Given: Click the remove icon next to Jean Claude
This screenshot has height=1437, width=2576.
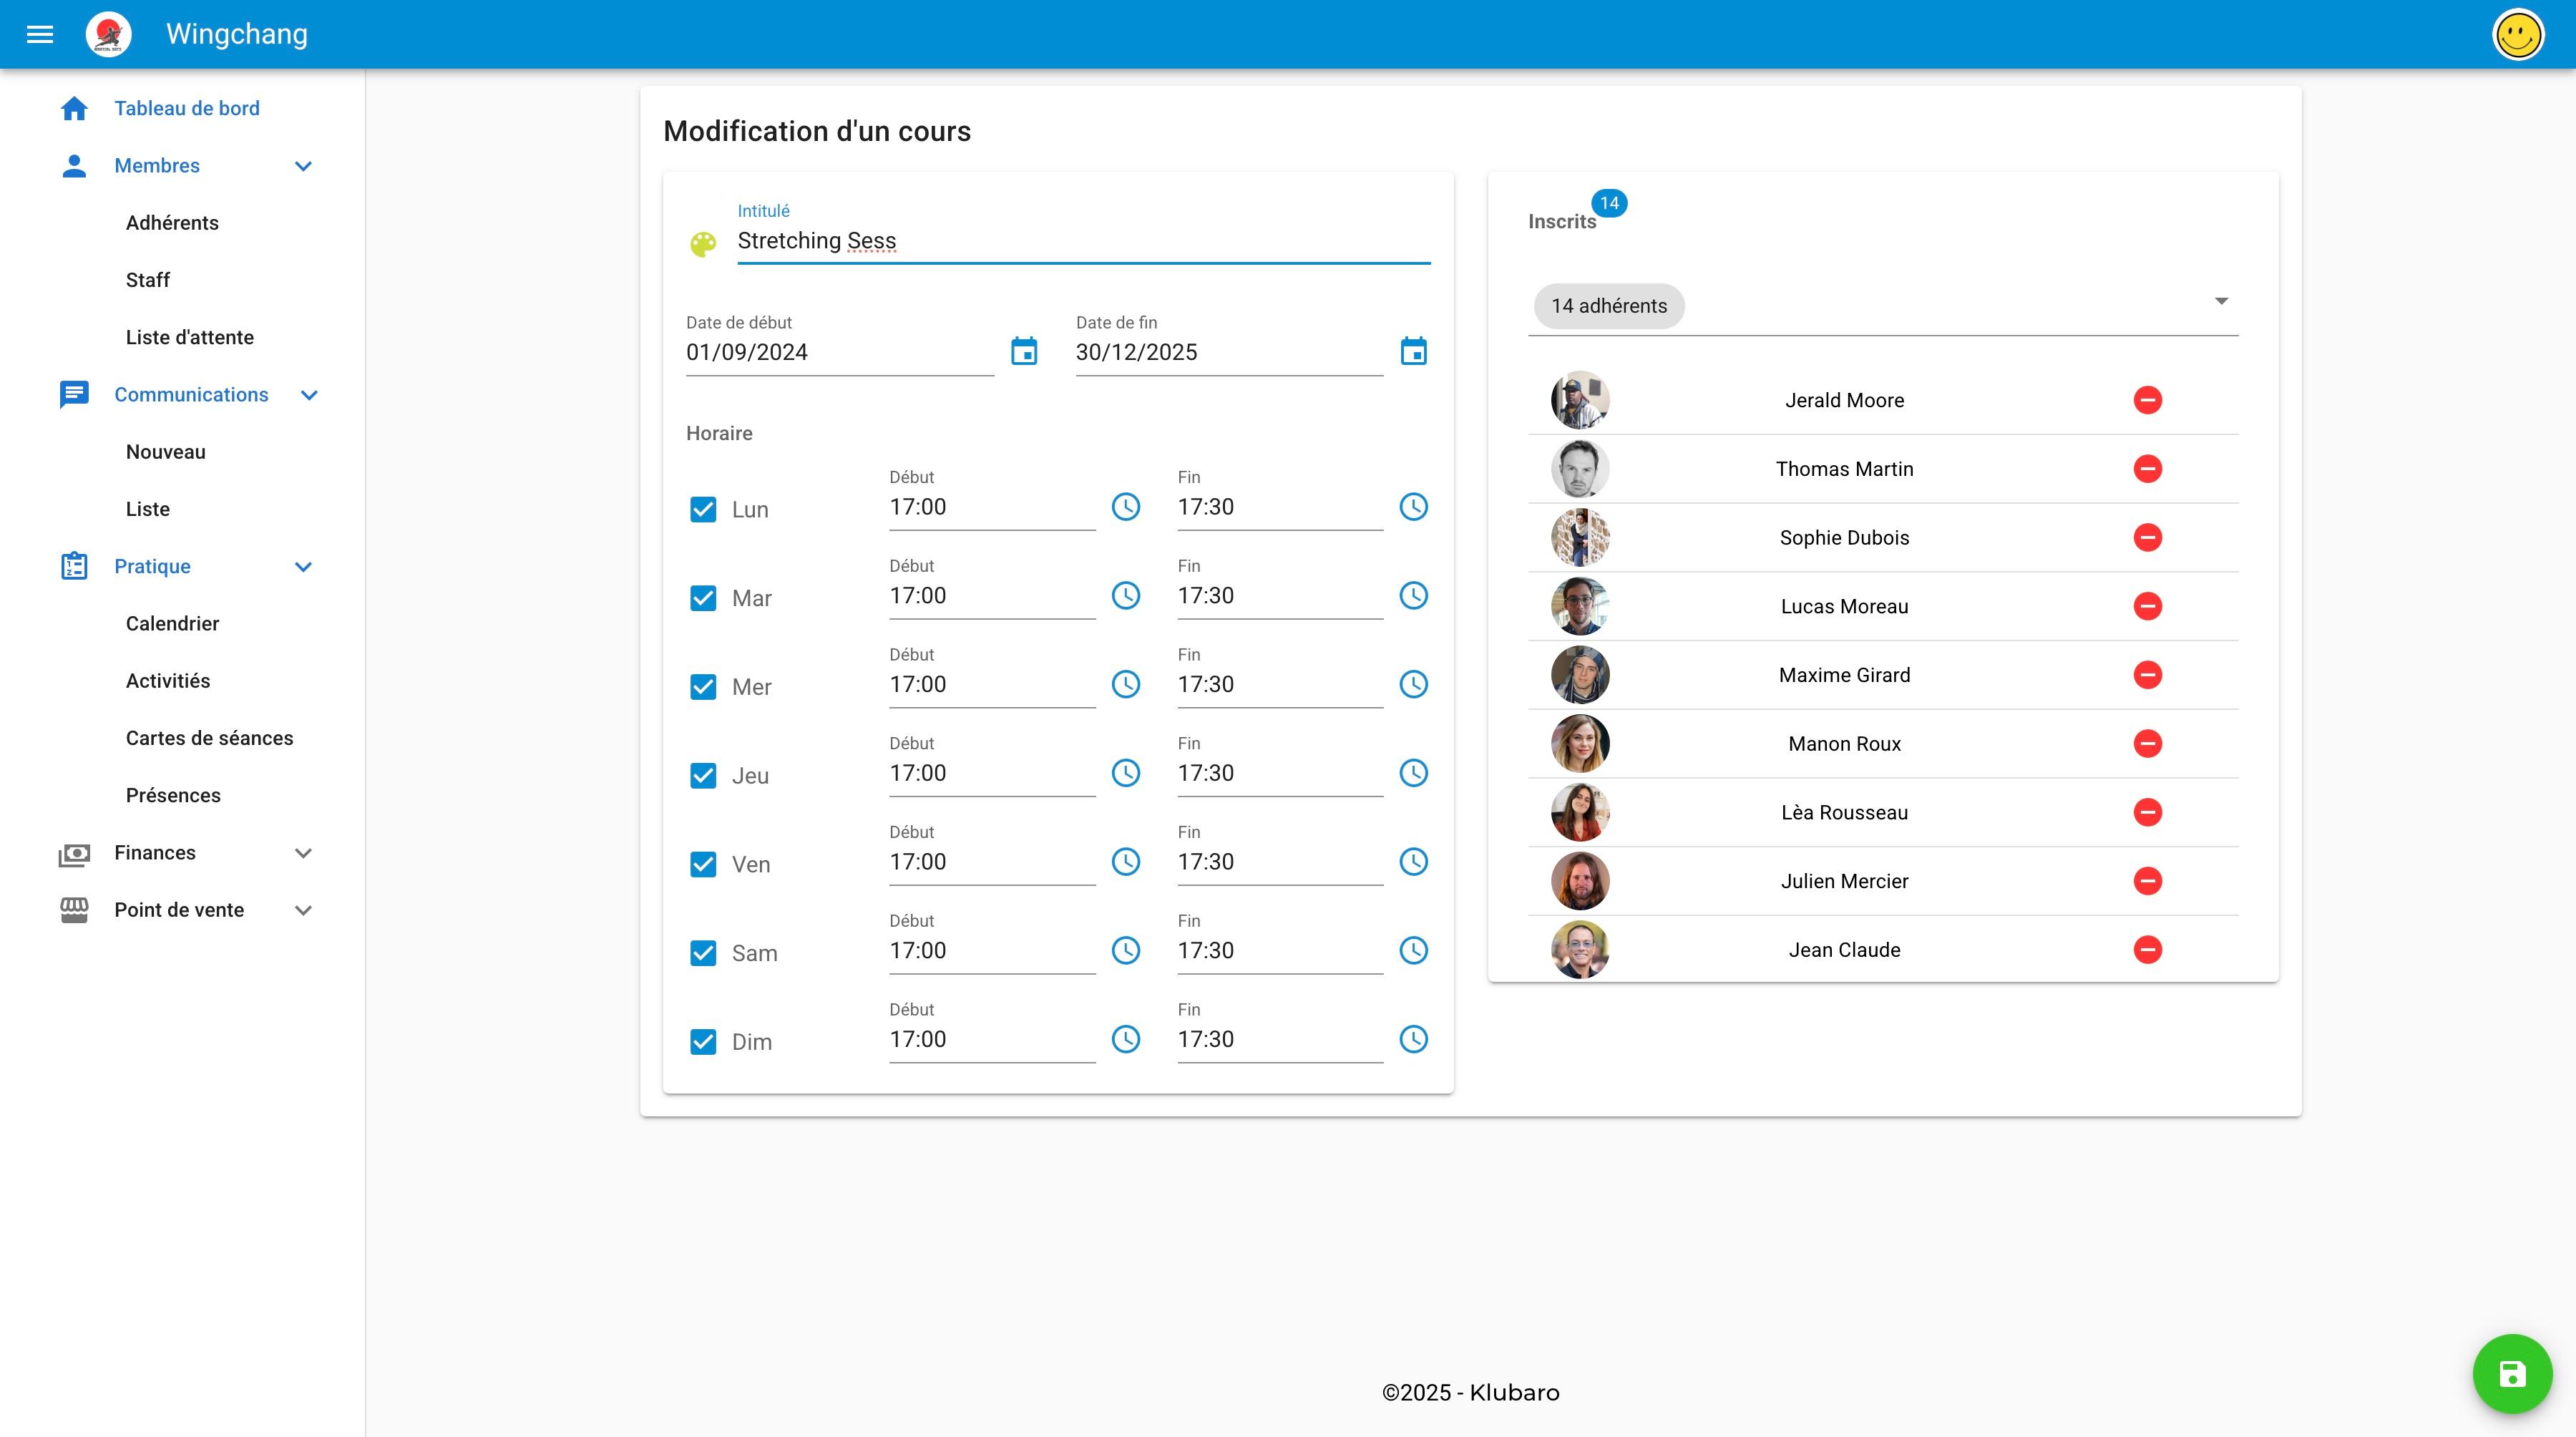Looking at the screenshot, I should [2148, 948].
